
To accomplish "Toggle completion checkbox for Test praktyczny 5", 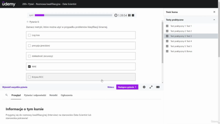I will 167,46.
